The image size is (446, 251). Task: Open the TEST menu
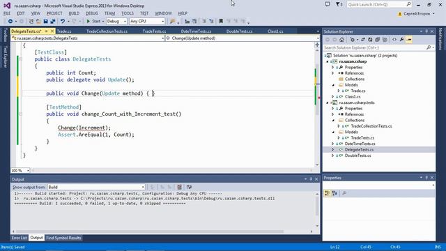[144, 13]
